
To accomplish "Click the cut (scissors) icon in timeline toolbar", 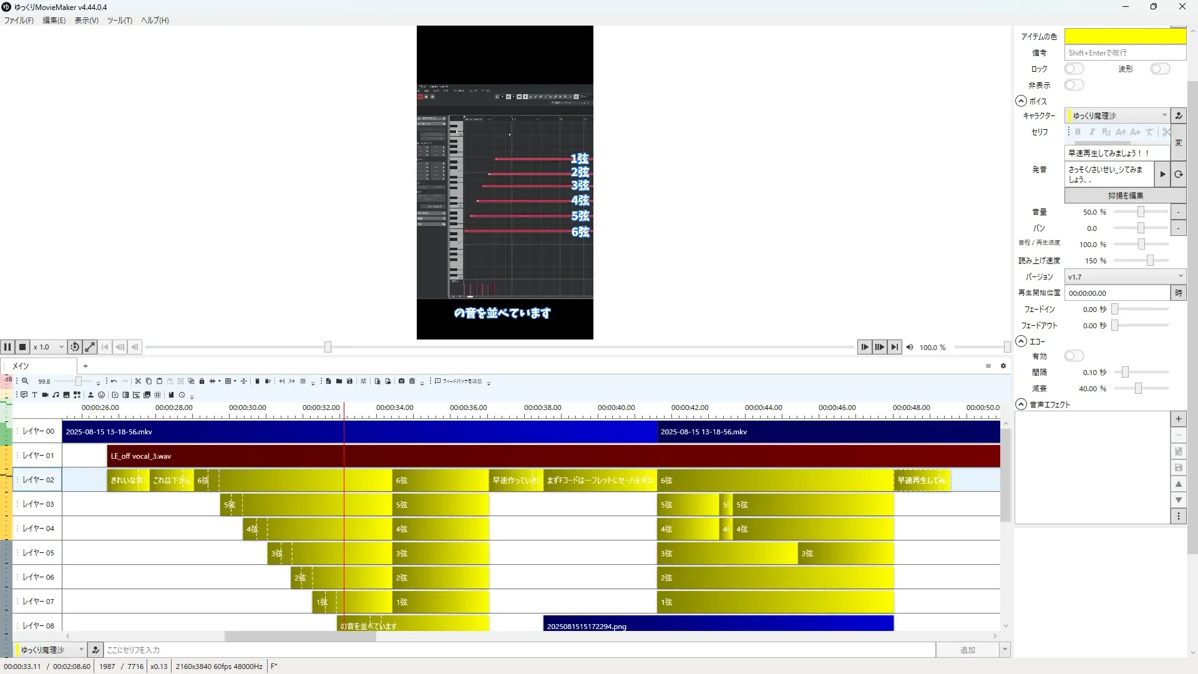I will 138,381.
